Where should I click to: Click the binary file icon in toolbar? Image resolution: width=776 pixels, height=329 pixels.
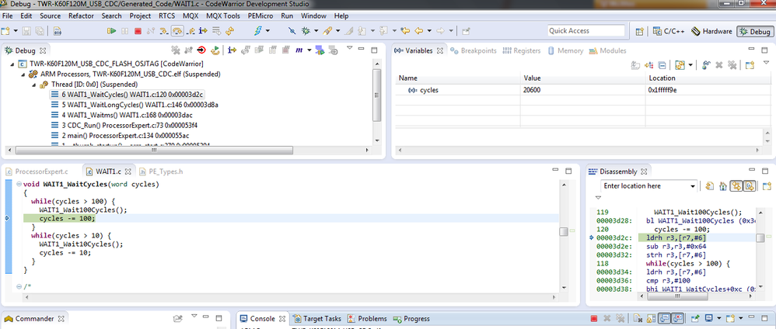point(57,30)
